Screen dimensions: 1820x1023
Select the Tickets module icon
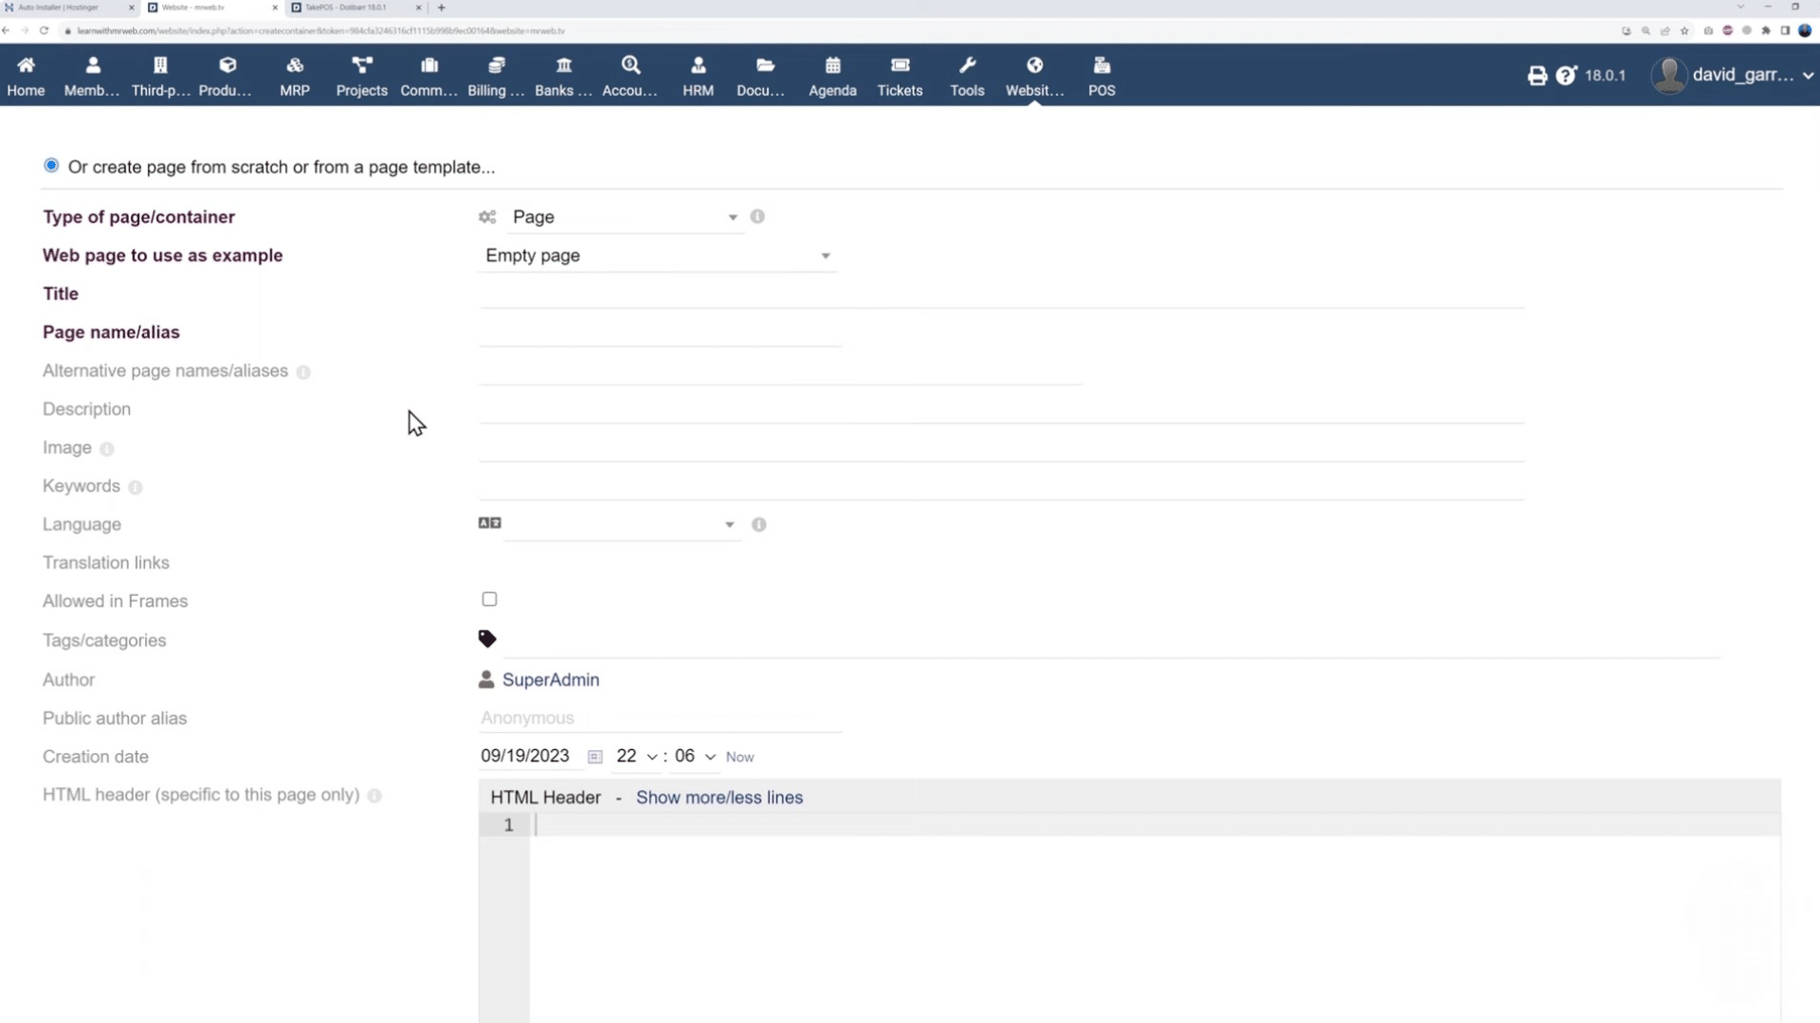click(x=899, y=76)
